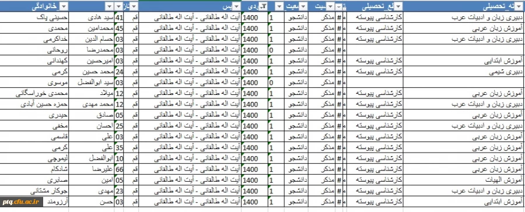The width and height of the screenshot is (525, 212).
Task: Click the family name صابری
Action: (58, 180)
